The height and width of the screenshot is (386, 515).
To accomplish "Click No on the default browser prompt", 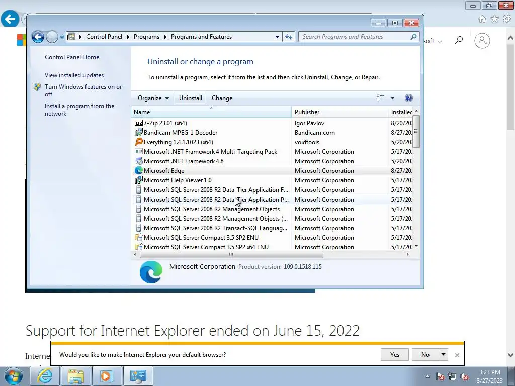I will [x=425, y=354].
